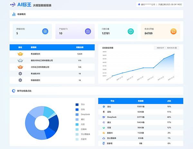Screen dimensions: 193x149
Task: Click the calendar icon in date picker
Action: (176, 48)
